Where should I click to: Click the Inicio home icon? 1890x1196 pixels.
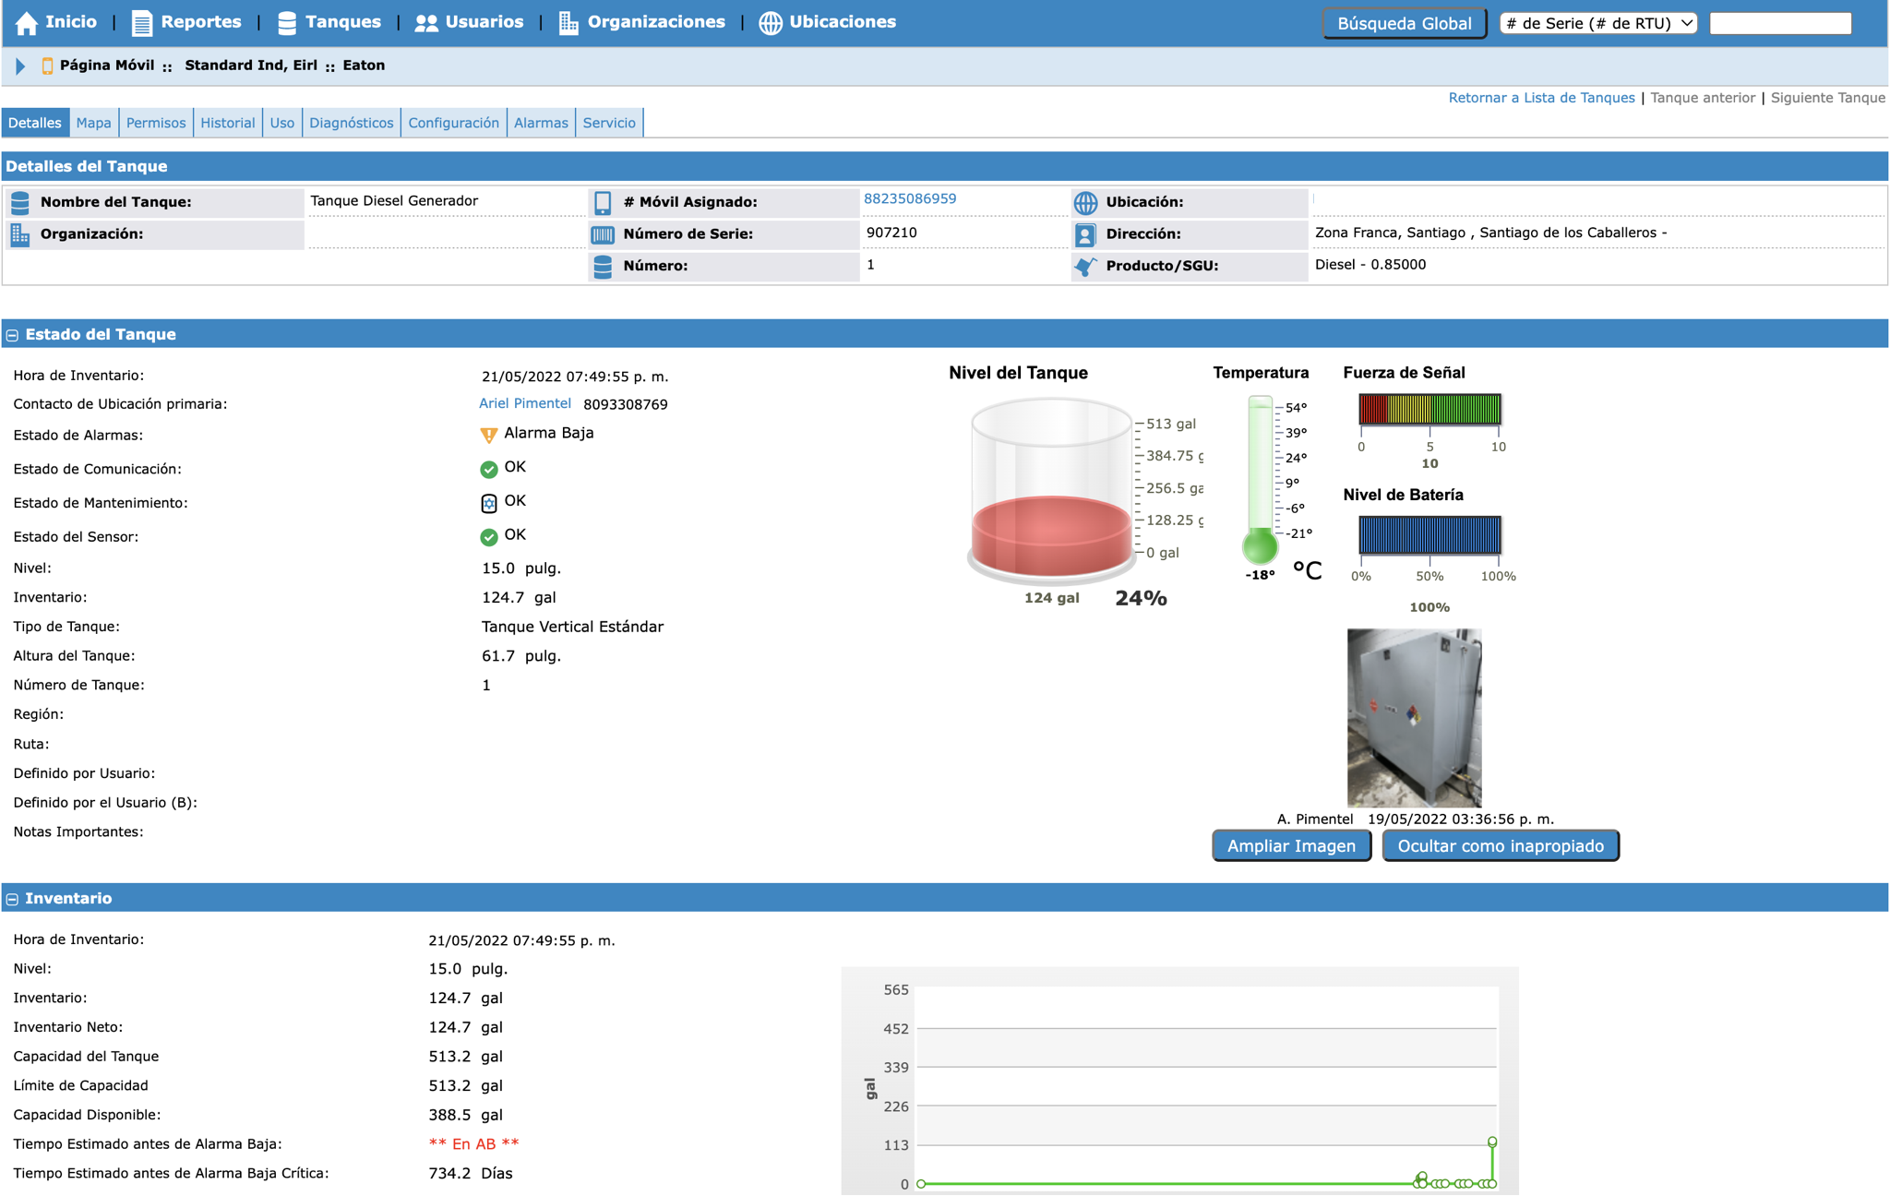point(27,23)
